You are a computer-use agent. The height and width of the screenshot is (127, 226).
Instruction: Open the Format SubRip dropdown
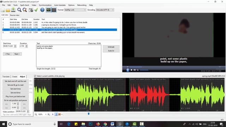pyautogui.click(x=75, y=10)
